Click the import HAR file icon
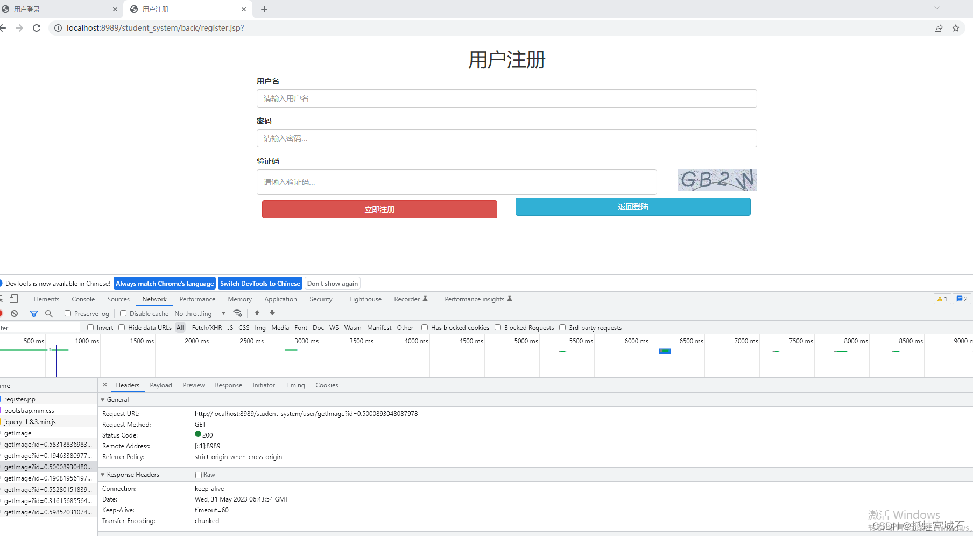Viewport: 973px width, 536px height. point(257,313)
